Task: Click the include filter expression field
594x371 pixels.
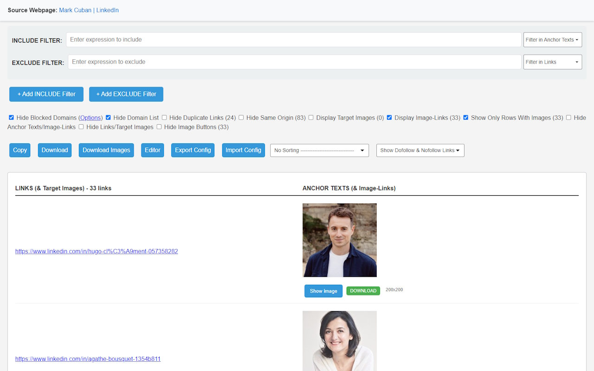Action: pyautogui.click(x=294, y=39)
